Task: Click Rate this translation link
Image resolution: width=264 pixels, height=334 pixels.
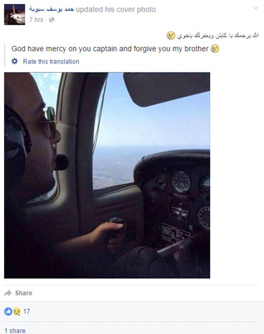Action: pos(51,61)
